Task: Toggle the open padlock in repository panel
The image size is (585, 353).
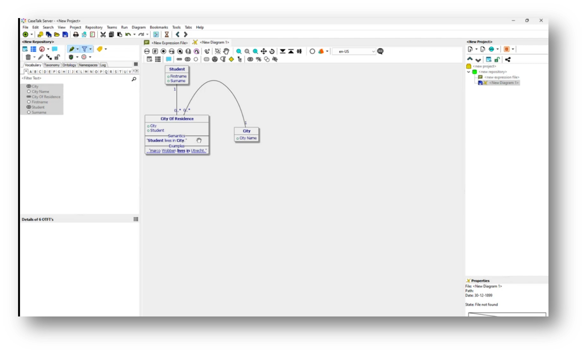Action: coord(57,57)
